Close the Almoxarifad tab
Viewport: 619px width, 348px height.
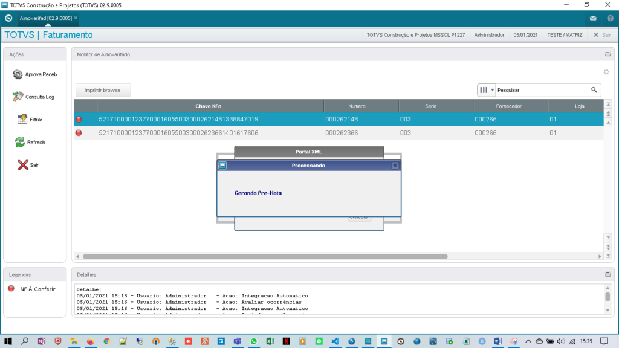click(76, 18)
